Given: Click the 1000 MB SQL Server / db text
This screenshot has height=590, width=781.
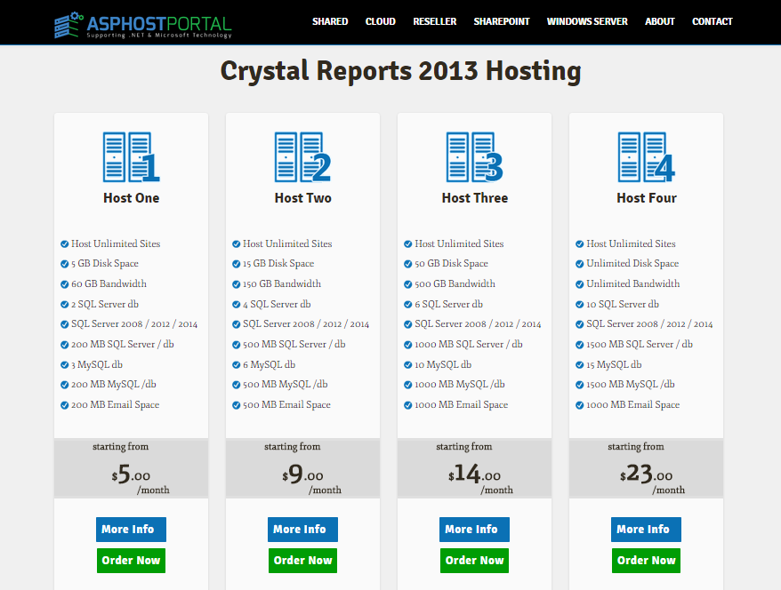Looking at the screenshot, I should [469, 344].
